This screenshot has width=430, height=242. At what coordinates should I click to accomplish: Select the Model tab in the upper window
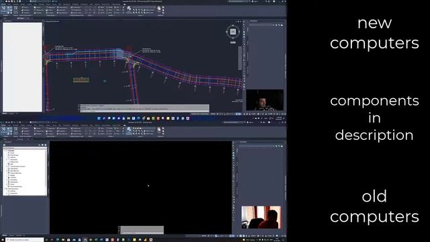(5, 114)
